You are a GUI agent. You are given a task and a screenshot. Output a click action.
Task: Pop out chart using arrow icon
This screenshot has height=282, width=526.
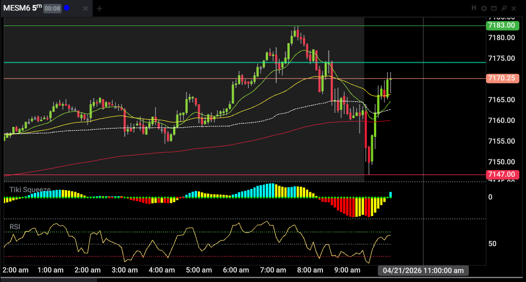504,8
